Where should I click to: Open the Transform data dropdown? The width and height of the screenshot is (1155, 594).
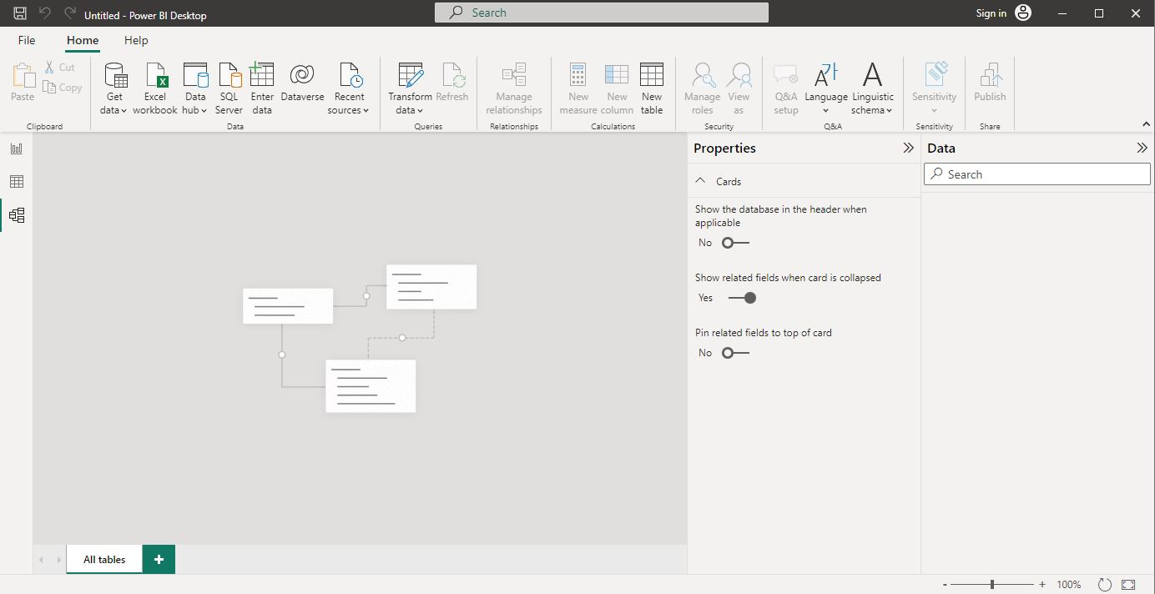click(410, 88)
